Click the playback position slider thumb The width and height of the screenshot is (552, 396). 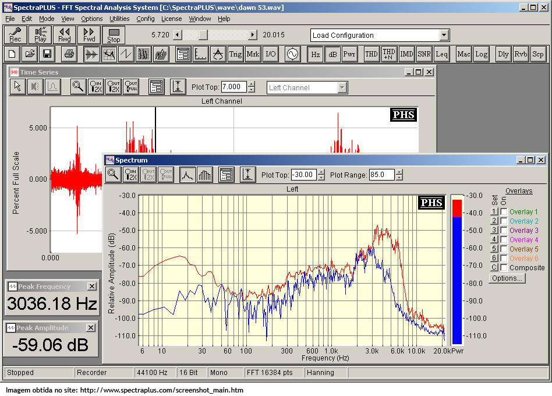pyautogui.click(x=203, y=35)
